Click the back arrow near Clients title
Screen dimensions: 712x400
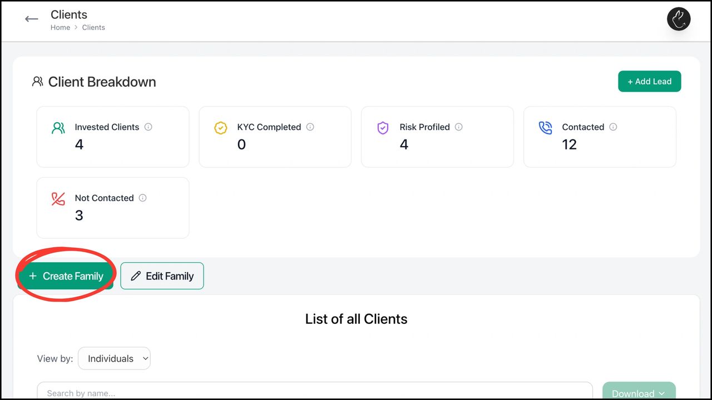pyautogui.click(x=31, y=18)
